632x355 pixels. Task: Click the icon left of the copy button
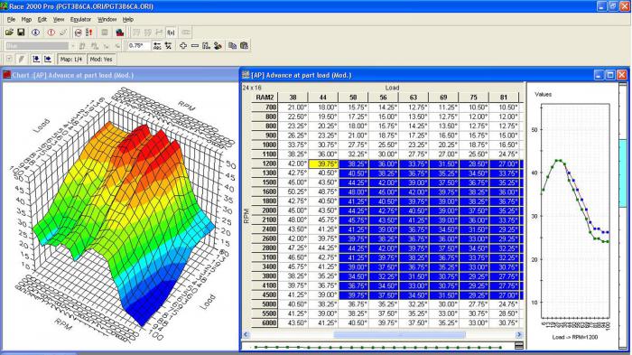click(218, 46)
